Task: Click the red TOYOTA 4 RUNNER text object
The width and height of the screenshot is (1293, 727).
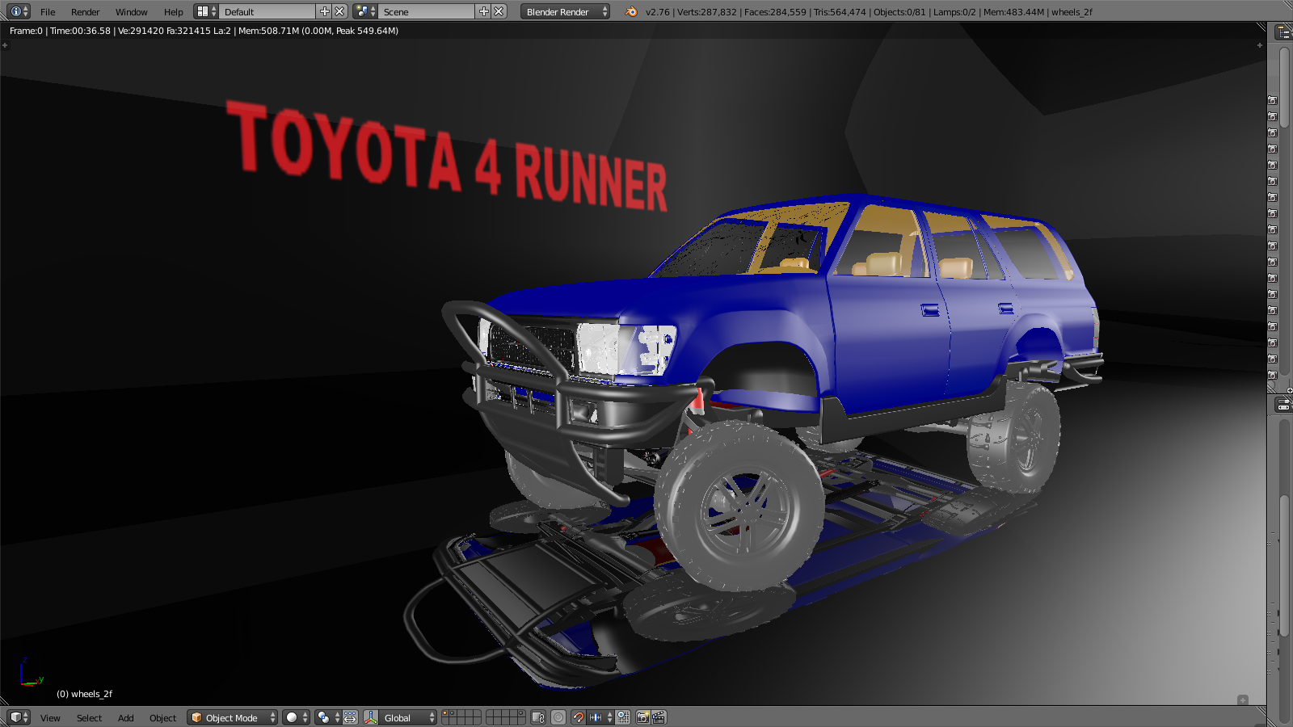Action: tap(447, 155)
